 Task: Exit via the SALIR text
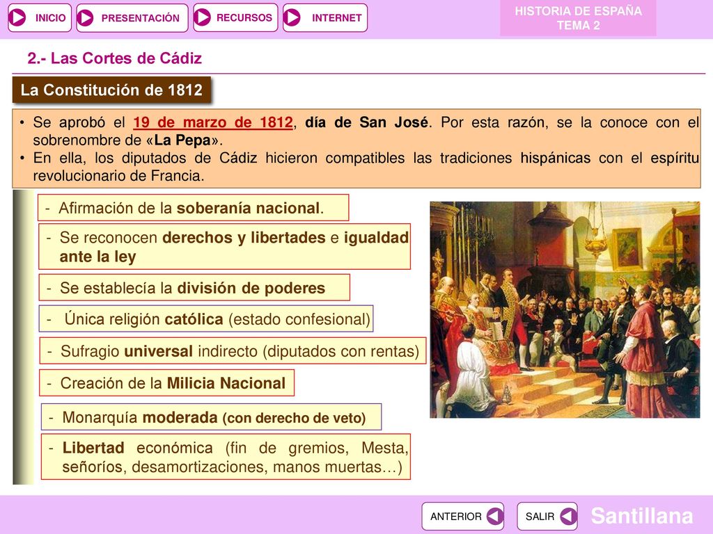[x=540, y=517]
